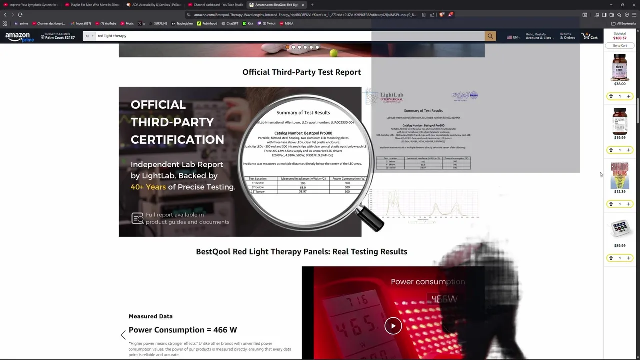
Task: Toggle the browser sidebar panel icon
Action: [604, 15]
